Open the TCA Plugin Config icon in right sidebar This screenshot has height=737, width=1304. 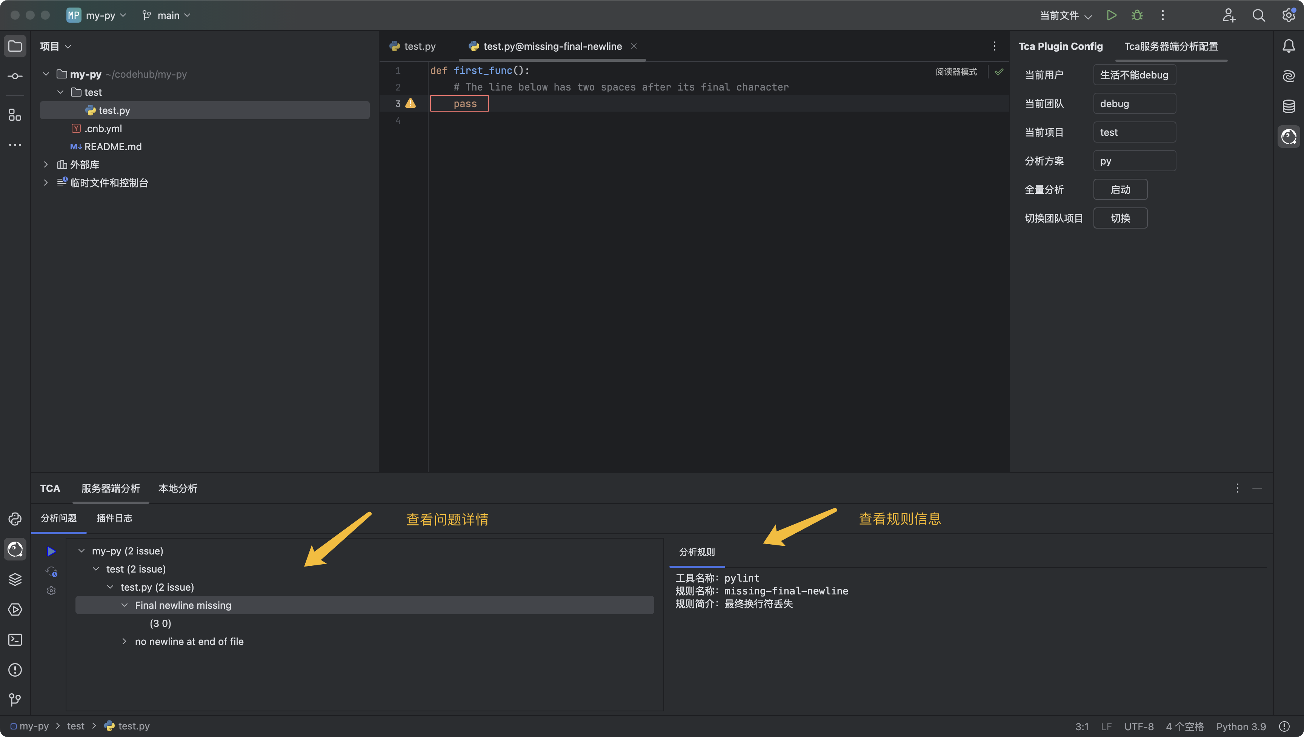point(1289,137)
